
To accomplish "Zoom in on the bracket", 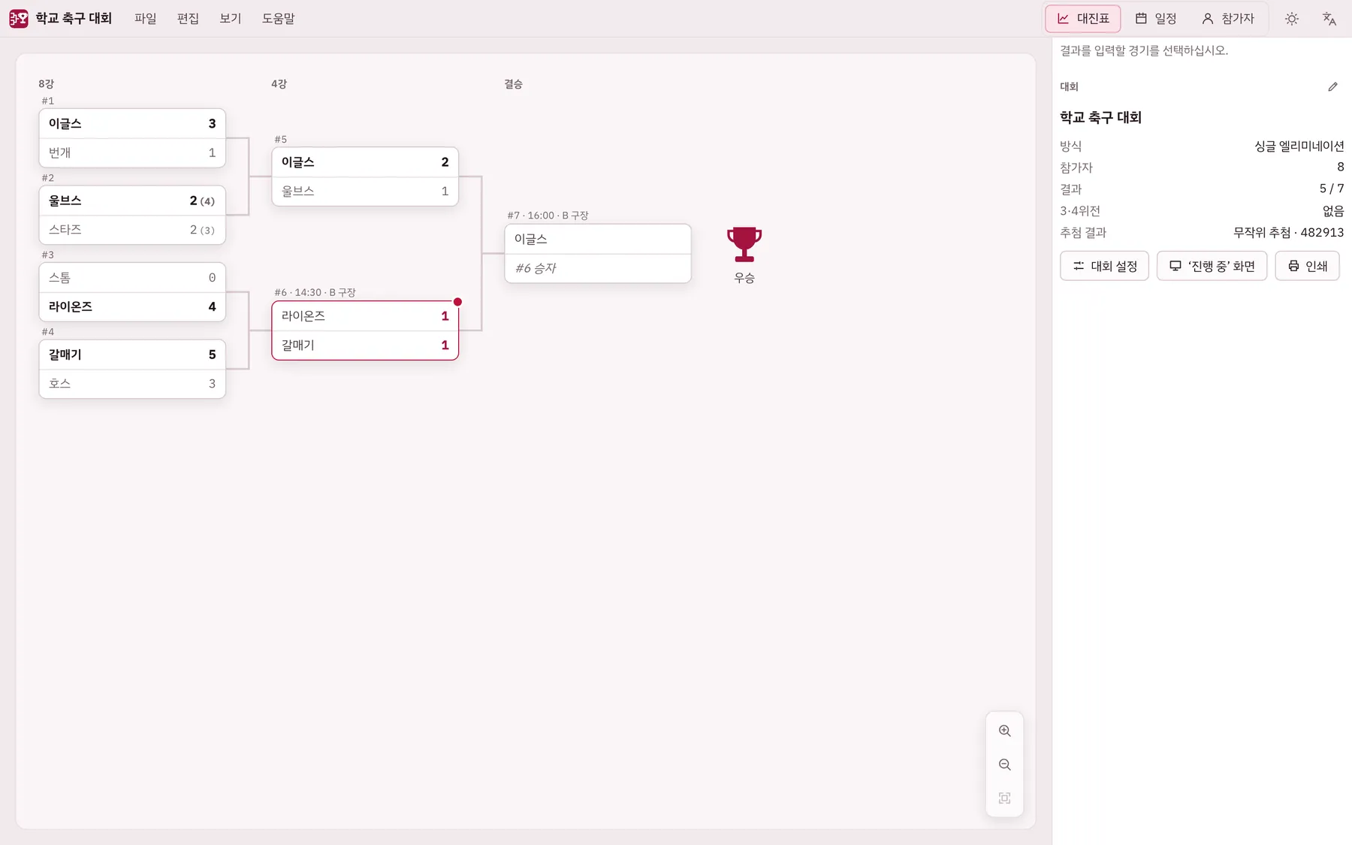I will 1004,731.
